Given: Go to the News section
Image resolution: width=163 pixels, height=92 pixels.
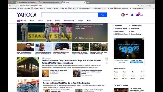Looking at the screenshot, I should tap(32, 21).
